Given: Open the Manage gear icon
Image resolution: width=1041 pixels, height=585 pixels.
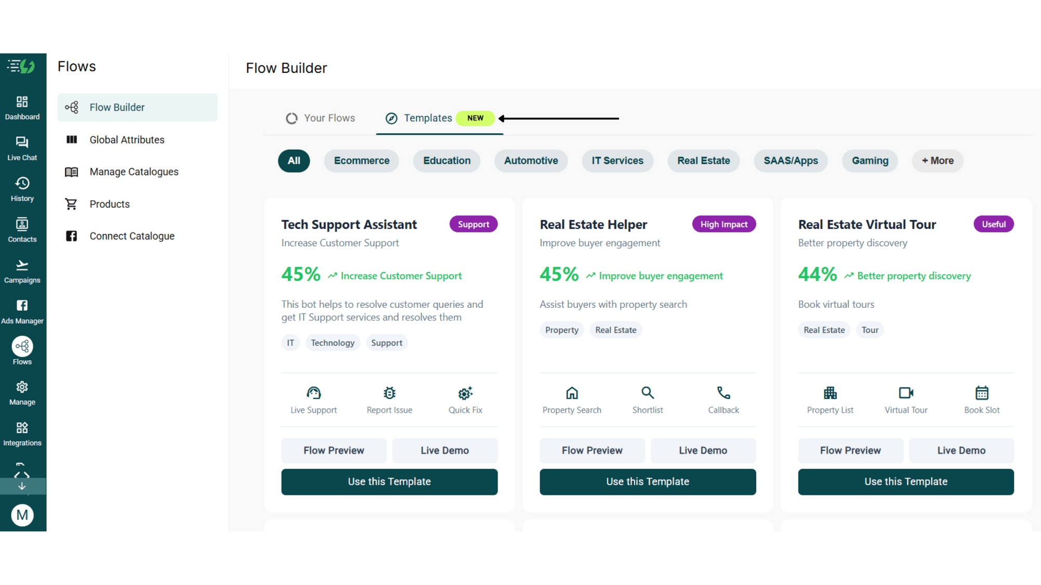Looking at the screenshot, I should pos(22,394).
